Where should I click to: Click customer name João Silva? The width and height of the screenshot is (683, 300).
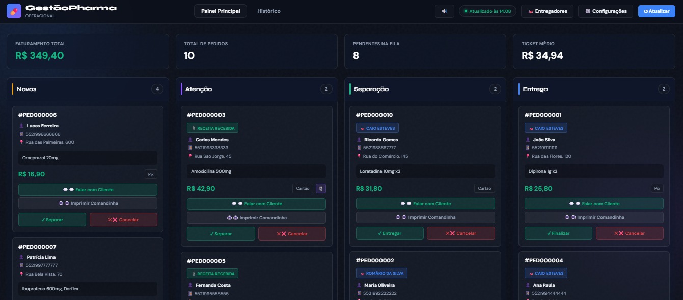546,140
